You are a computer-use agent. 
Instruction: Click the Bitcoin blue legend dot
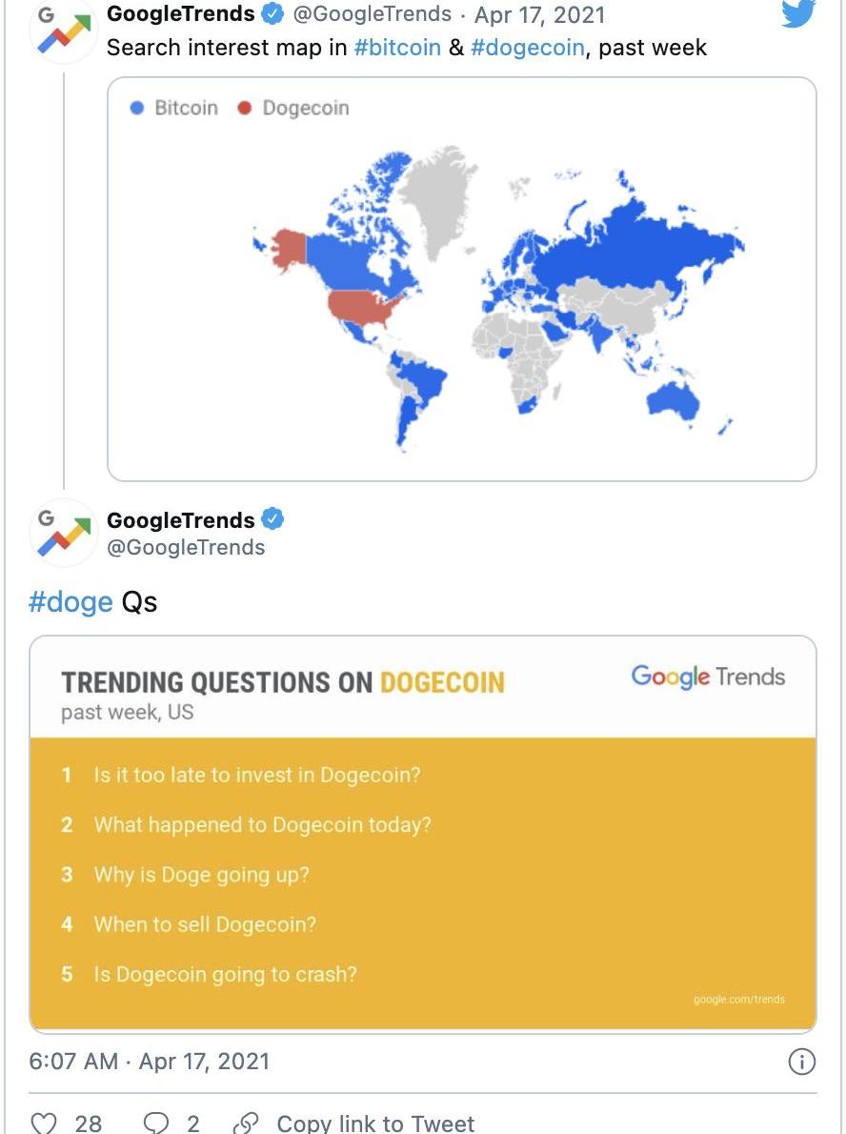(137, 108)
